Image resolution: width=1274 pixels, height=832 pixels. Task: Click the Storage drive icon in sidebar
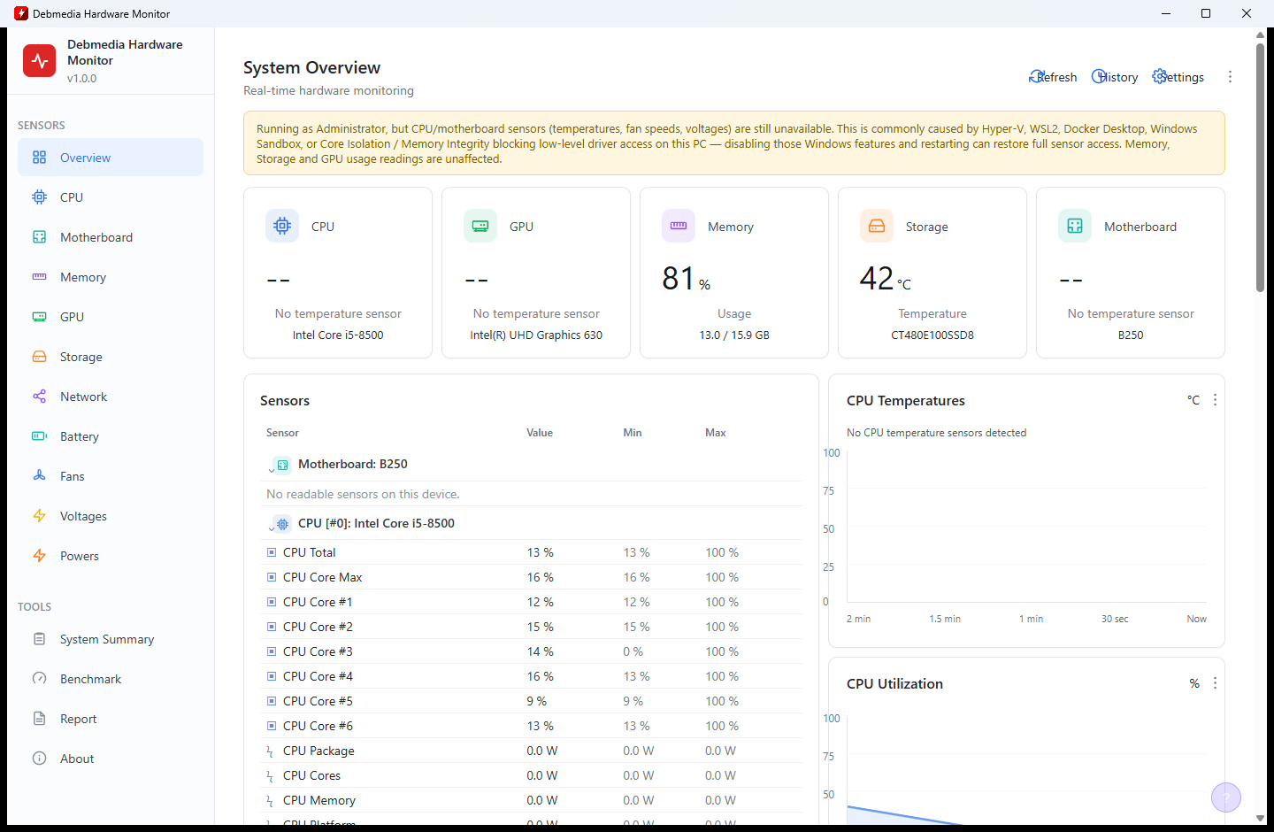[39, 357]
